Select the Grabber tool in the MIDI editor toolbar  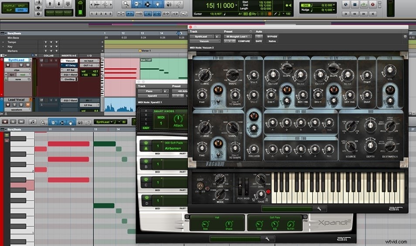(70, 122)
